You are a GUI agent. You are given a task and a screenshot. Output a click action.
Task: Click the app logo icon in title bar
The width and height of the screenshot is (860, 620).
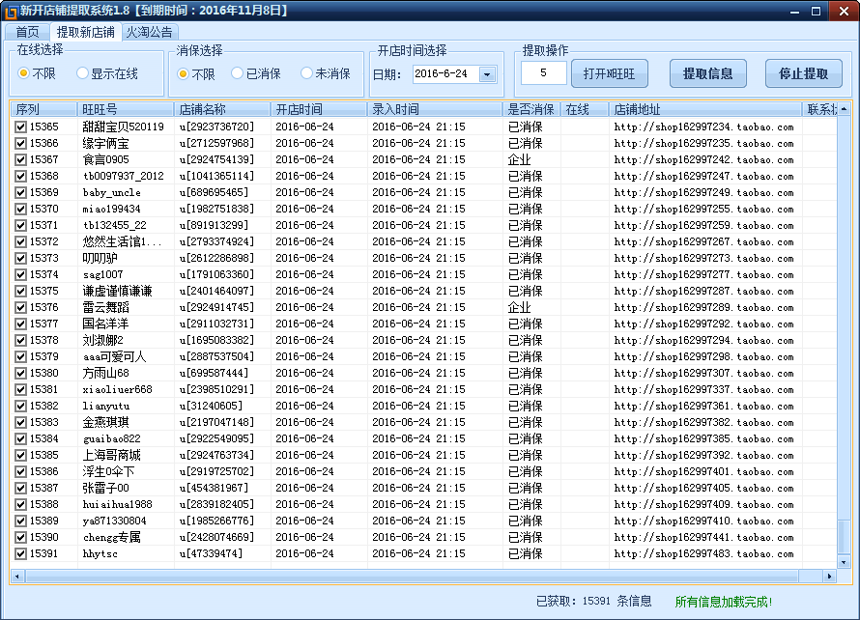pyautogui.click(x=11, y=11)
